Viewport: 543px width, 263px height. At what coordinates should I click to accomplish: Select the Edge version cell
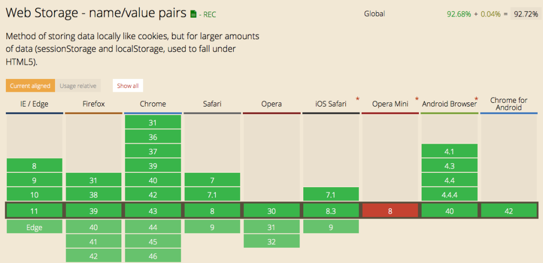pos(34,227)
